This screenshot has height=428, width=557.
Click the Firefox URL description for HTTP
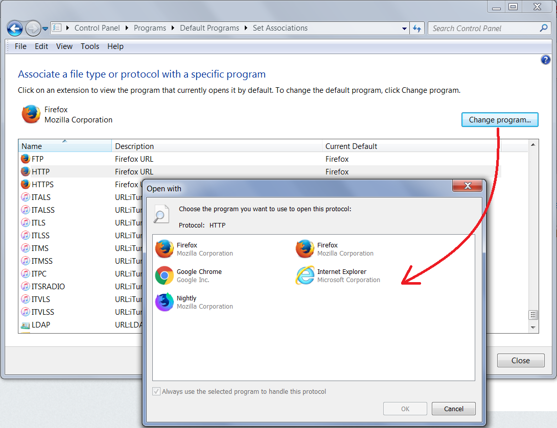134,172
